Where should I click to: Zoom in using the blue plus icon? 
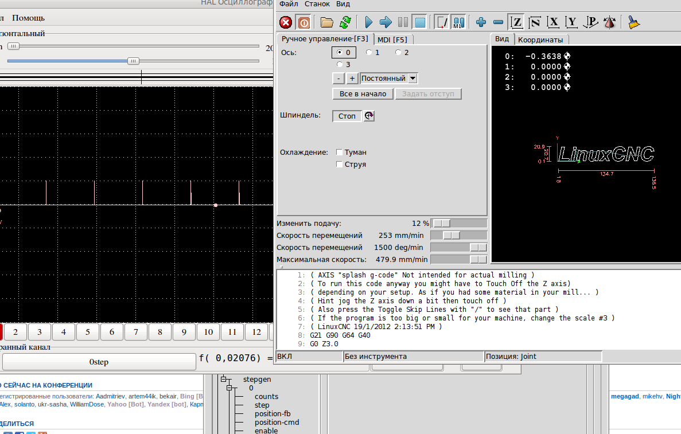(481, 22)
